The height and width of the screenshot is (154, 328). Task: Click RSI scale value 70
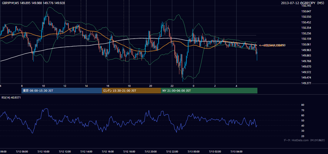[303, 110]
